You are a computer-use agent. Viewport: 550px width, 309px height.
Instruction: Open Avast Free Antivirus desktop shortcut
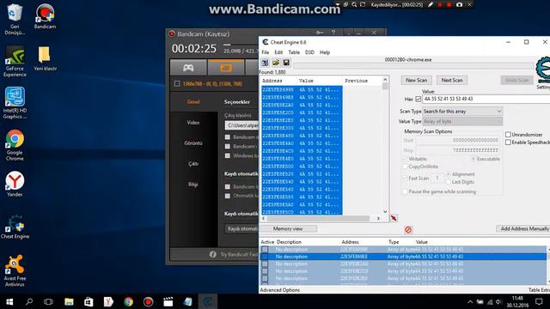pos(15,271)
